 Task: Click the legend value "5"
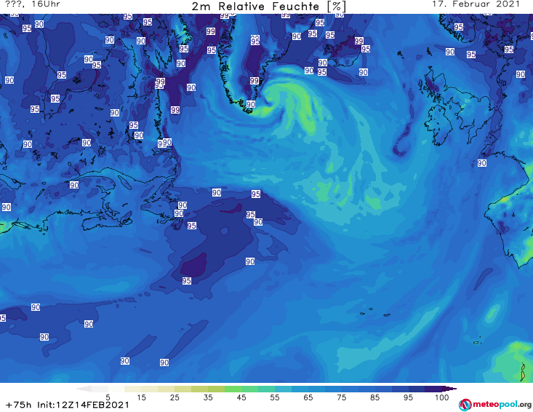pyautogui.click(x=108, y=397)
